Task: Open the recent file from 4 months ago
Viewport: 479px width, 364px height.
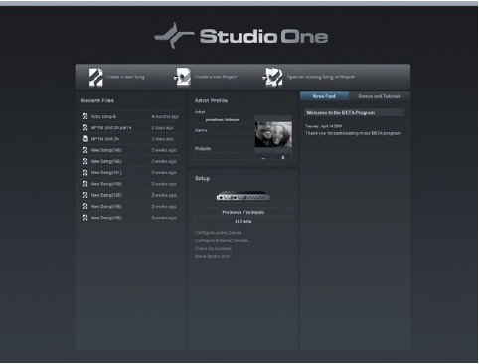Action: point(131,116)
